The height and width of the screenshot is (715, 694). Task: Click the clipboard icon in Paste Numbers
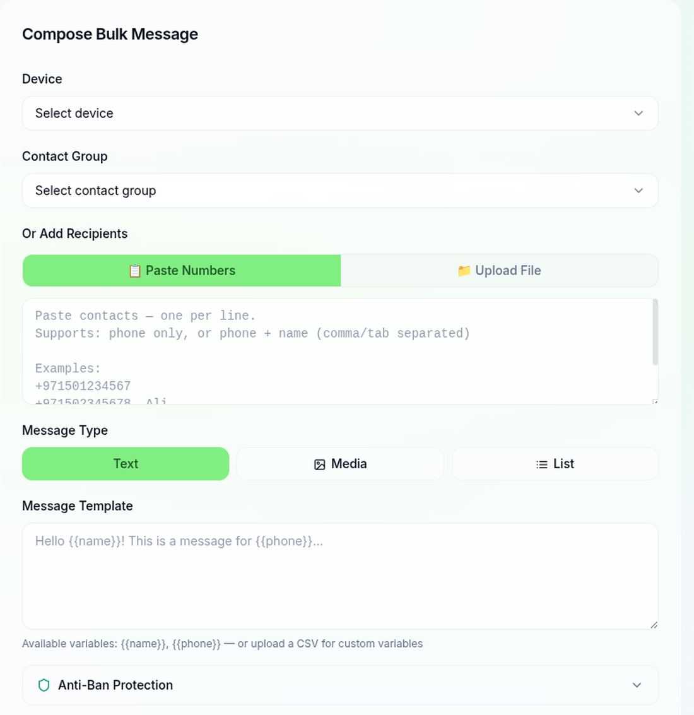[134, 271]
